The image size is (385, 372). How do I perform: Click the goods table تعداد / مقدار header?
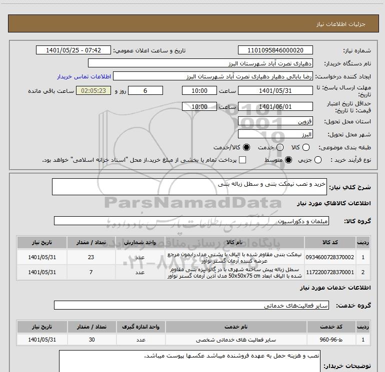coord(91,242)
